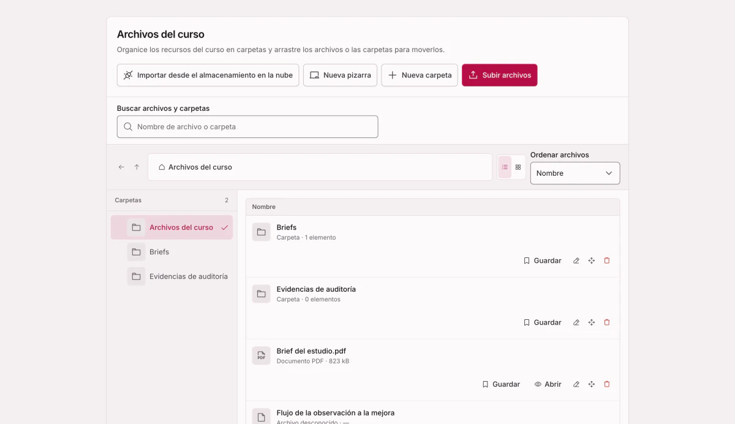Create a Nueva pizarra
735x424 pixels.
[x=340, y=75]
